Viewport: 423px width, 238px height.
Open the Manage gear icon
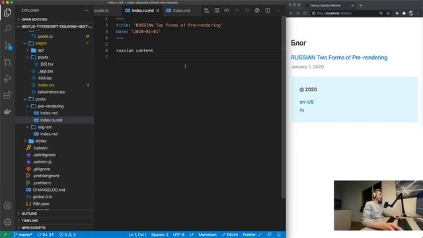click(7, 222)
